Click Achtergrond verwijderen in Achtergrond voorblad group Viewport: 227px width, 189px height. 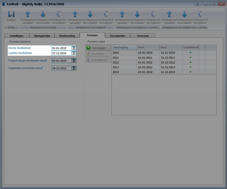pyautogui.click(x=58, y=15)
